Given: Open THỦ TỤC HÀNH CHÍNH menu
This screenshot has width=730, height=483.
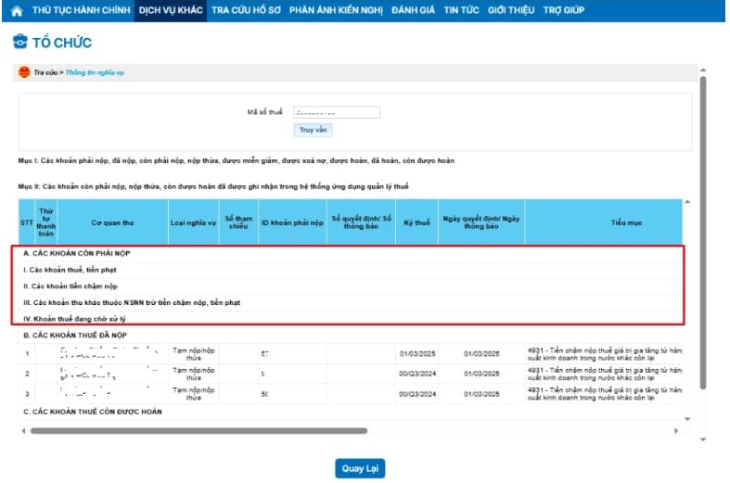Looking at the screenshot, I should pyautogui.click(x=81, y=10).
